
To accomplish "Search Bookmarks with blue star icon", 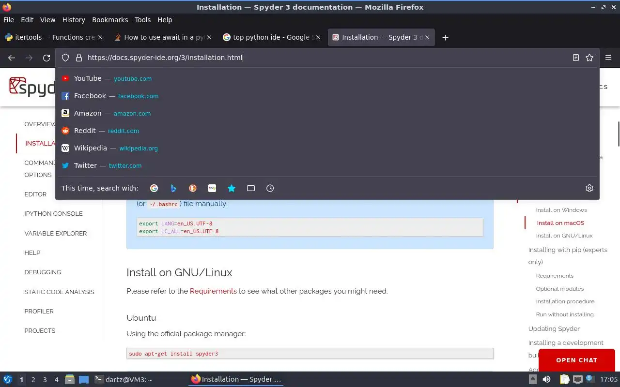I will coord(232,188).
